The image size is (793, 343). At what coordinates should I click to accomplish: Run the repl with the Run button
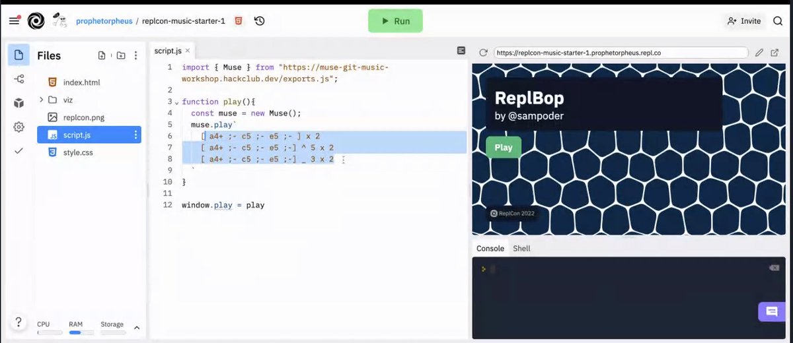coord(395,21)
